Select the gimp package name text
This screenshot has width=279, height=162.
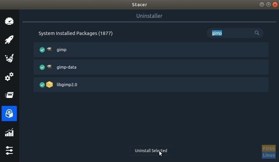pyautogui.click(x=62, y=50)
